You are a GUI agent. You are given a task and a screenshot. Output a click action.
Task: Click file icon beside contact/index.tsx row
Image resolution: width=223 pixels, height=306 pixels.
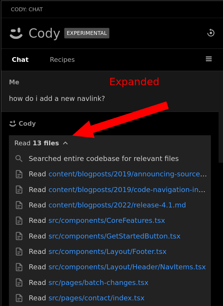click(19, 298)
